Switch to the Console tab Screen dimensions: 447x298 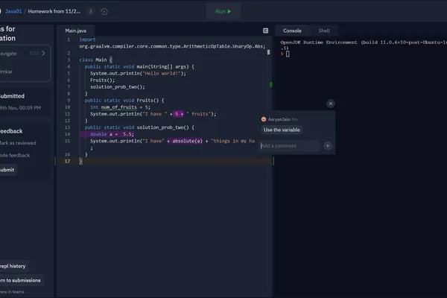(292, 31)
